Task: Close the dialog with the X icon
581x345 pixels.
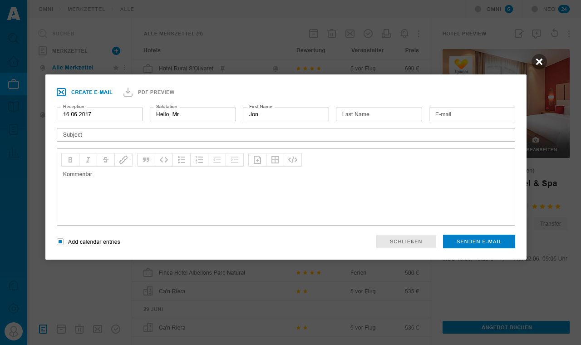Action: (539, 62)
